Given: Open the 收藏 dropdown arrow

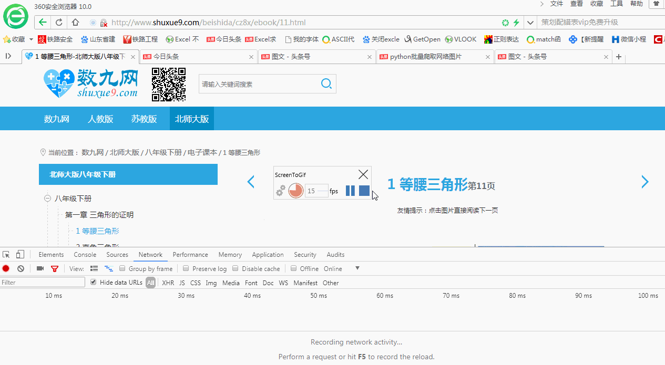Looking at the screenshot, I should [x=30, y=39].
